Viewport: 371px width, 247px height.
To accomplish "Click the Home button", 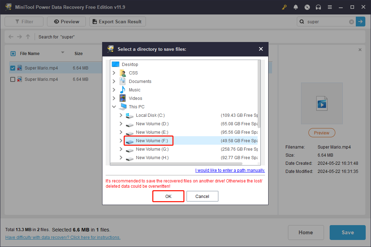I will click(x=306, y=232).
